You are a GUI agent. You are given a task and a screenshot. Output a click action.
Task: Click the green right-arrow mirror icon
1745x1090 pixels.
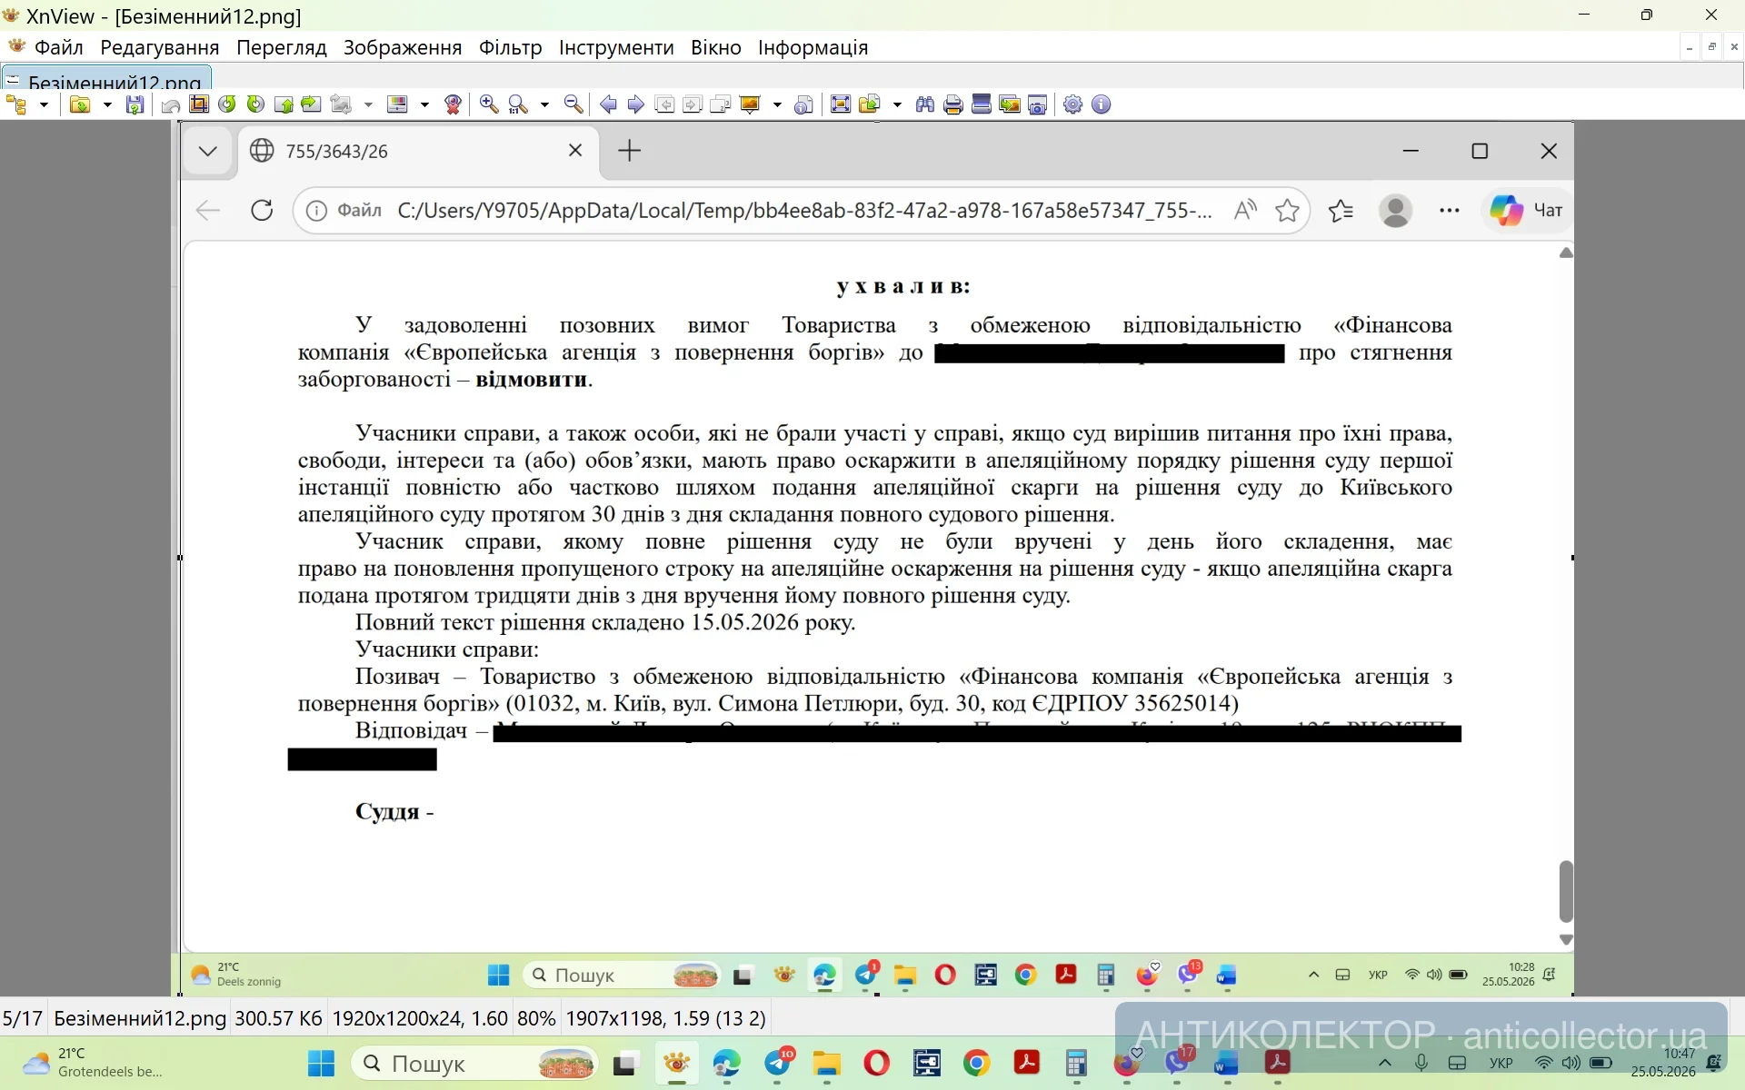[312, 104]
